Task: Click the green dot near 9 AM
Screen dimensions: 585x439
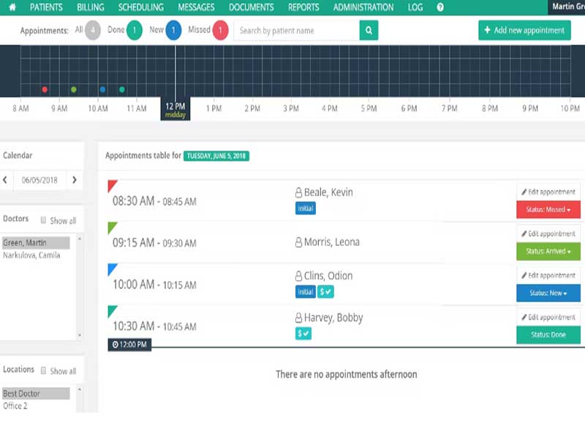Action: (74, 89)
